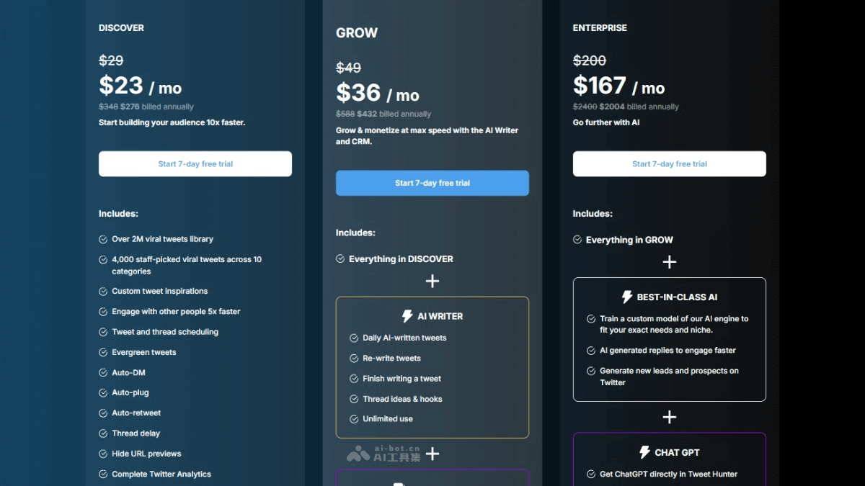The image size is (865, 486).
Task: Start the 7-day free trial for ENTERPRISE
Action: (670, 164)
